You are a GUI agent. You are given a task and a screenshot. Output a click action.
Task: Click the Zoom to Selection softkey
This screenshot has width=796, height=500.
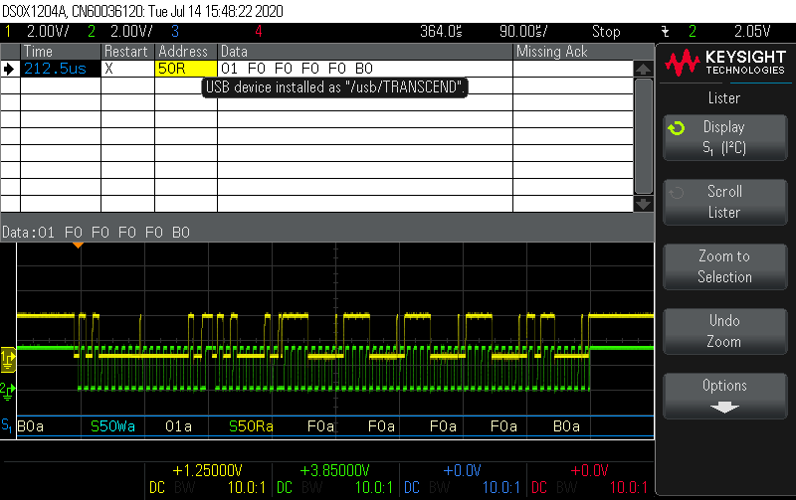click(725, 266)
